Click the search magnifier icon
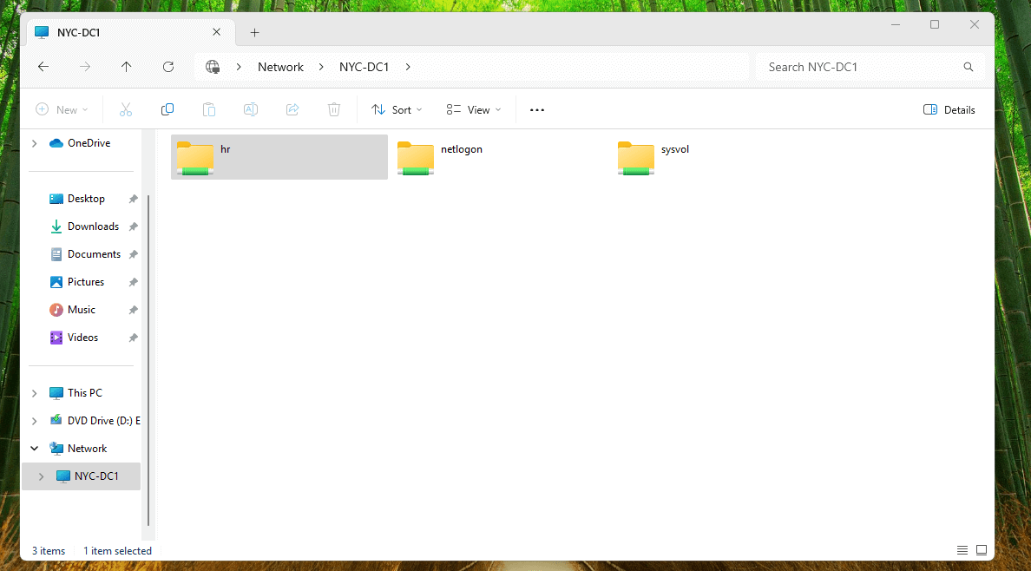The image size is (1031, 571). (968, 67)
